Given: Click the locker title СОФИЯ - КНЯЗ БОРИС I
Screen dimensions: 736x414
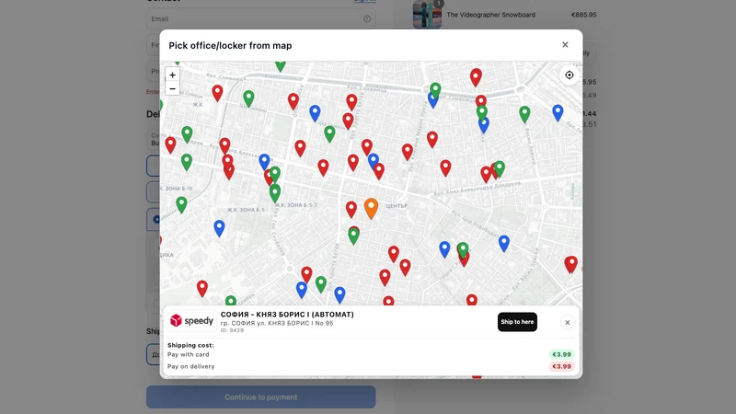Looking at the screenshot, I should 287,315.
